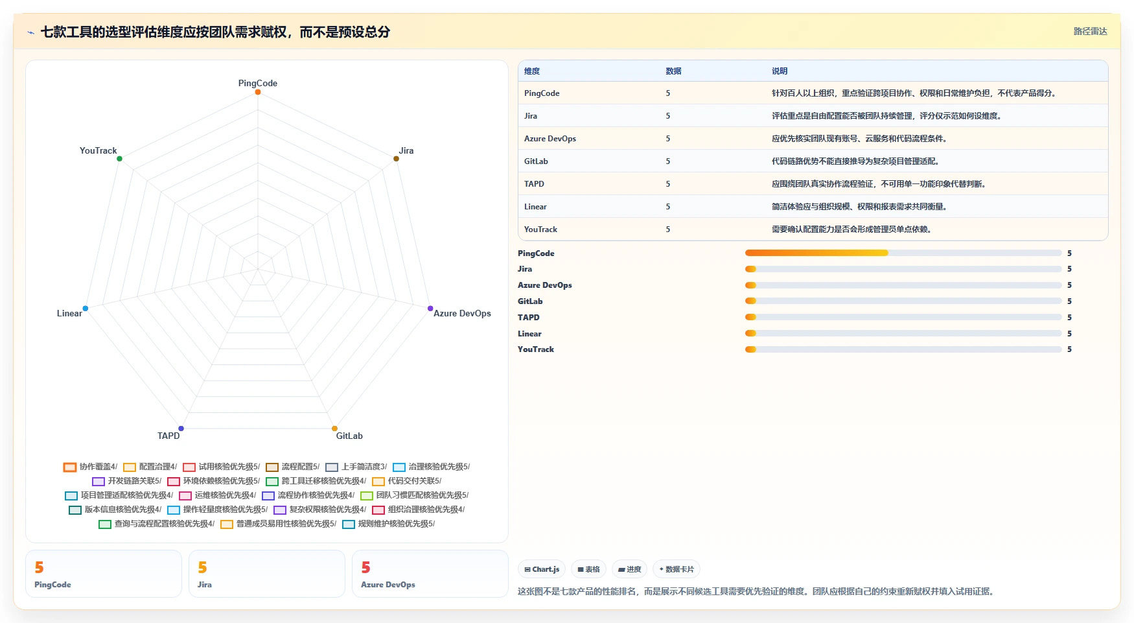
Task: Click the 维度 column header
Action: tap(532, 71)
